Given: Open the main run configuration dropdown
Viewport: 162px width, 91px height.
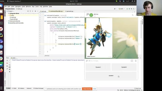Looking at the screenshot, I should pyautogui.click(x=121, y=9).
